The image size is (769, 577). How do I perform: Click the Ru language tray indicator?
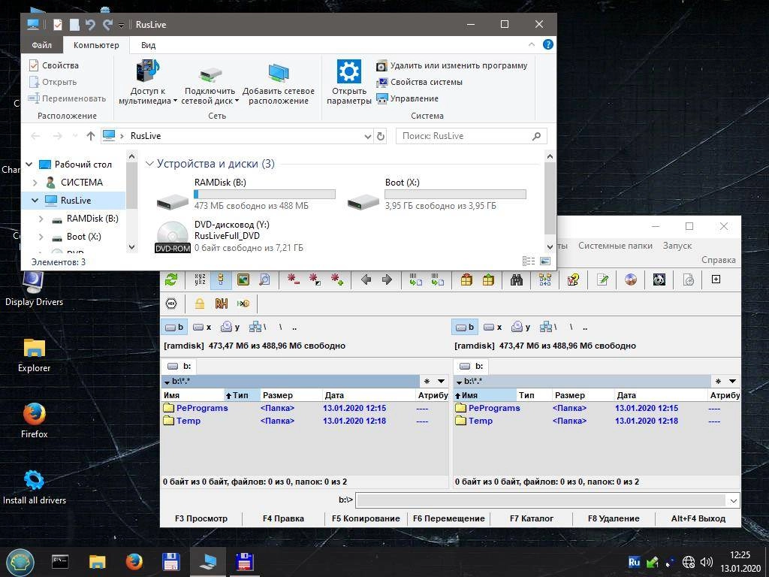point(634,562)
